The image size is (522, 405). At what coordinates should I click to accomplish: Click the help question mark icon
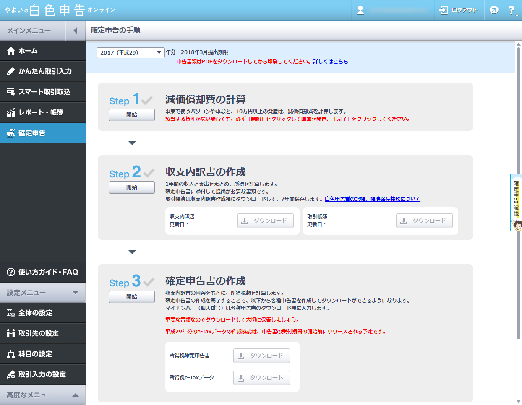[x=512, y=10]
